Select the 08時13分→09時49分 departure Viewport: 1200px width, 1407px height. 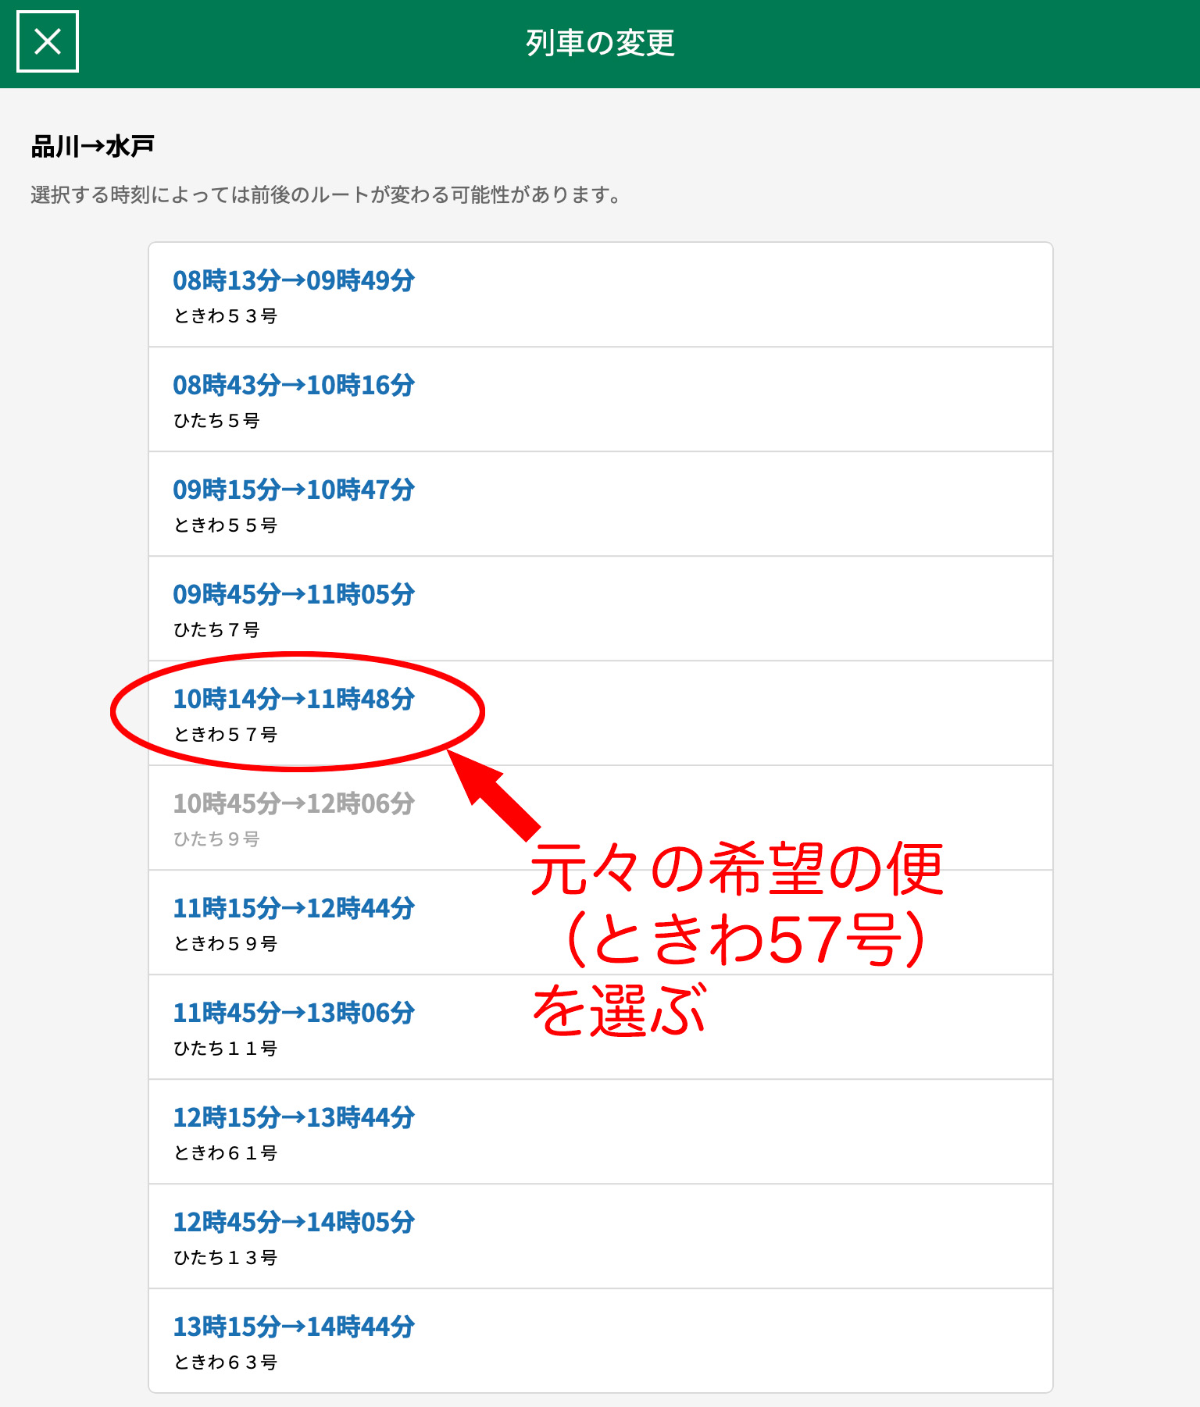tap(293, 280)
